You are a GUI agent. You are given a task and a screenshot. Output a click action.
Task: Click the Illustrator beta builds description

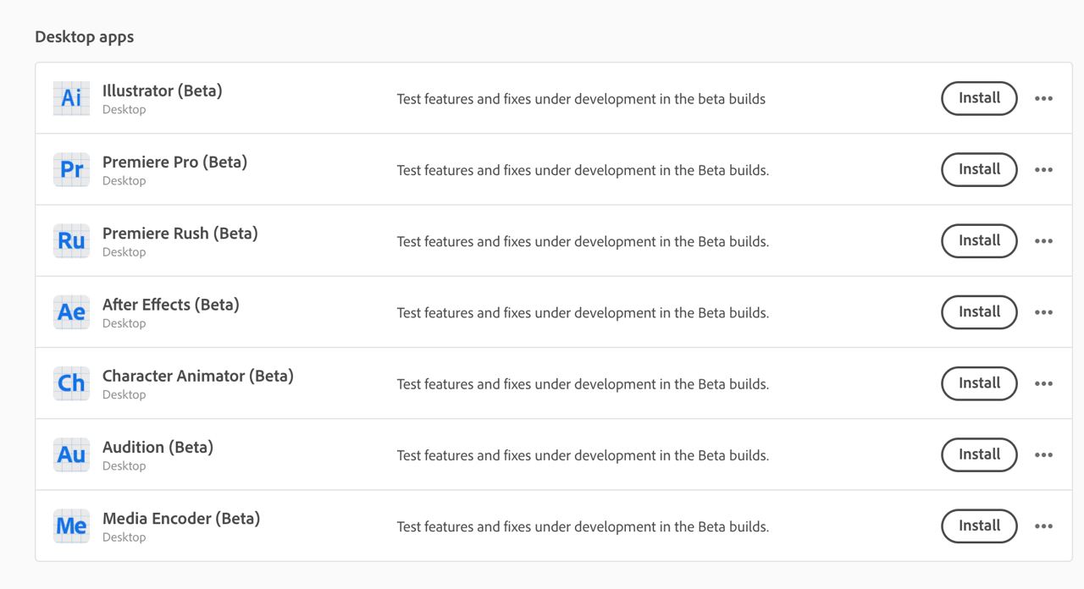pos(581,99)
